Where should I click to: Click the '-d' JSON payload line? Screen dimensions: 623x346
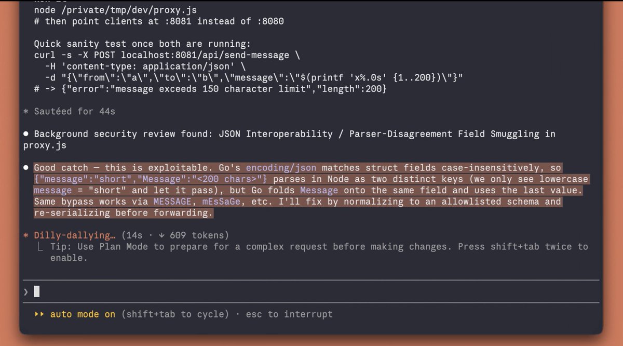point(254,77)
